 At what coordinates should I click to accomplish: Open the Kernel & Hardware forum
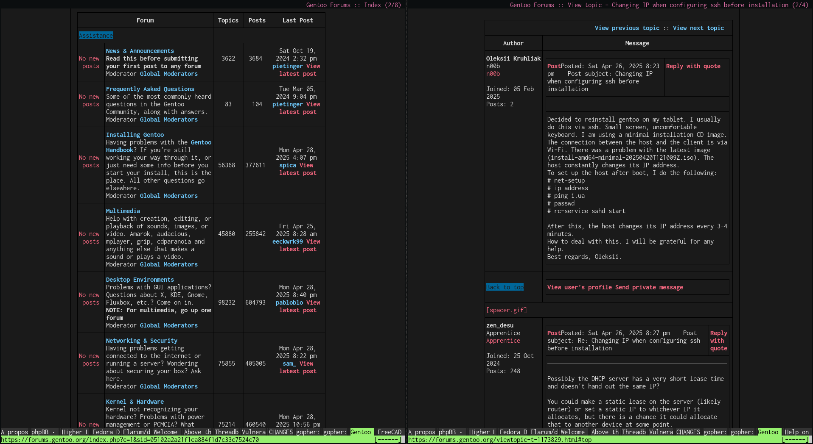[x=135, y=402]
